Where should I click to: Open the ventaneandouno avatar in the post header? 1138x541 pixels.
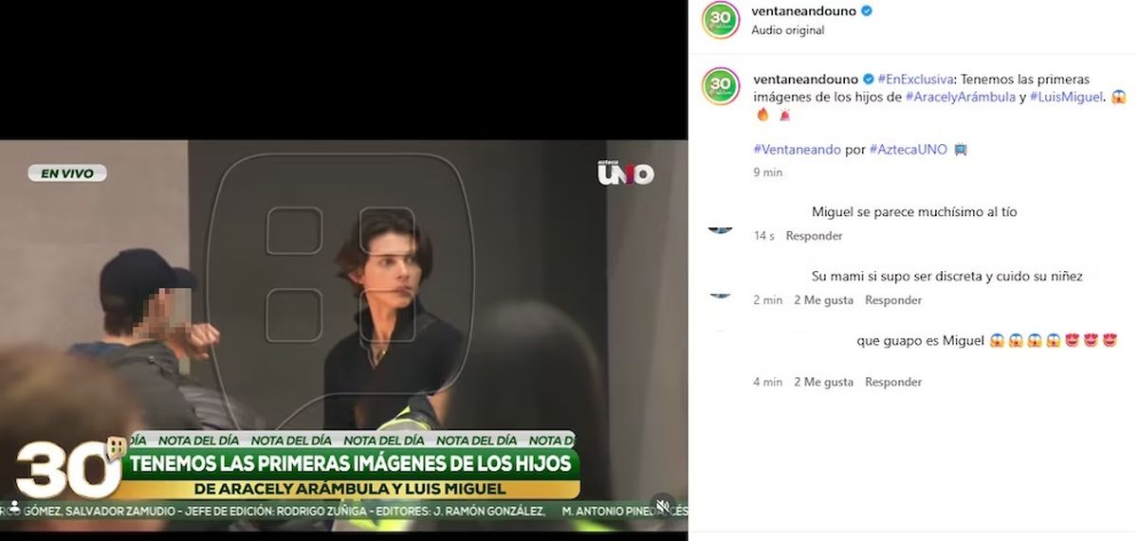pyautogui.click(x=721, y=20)
